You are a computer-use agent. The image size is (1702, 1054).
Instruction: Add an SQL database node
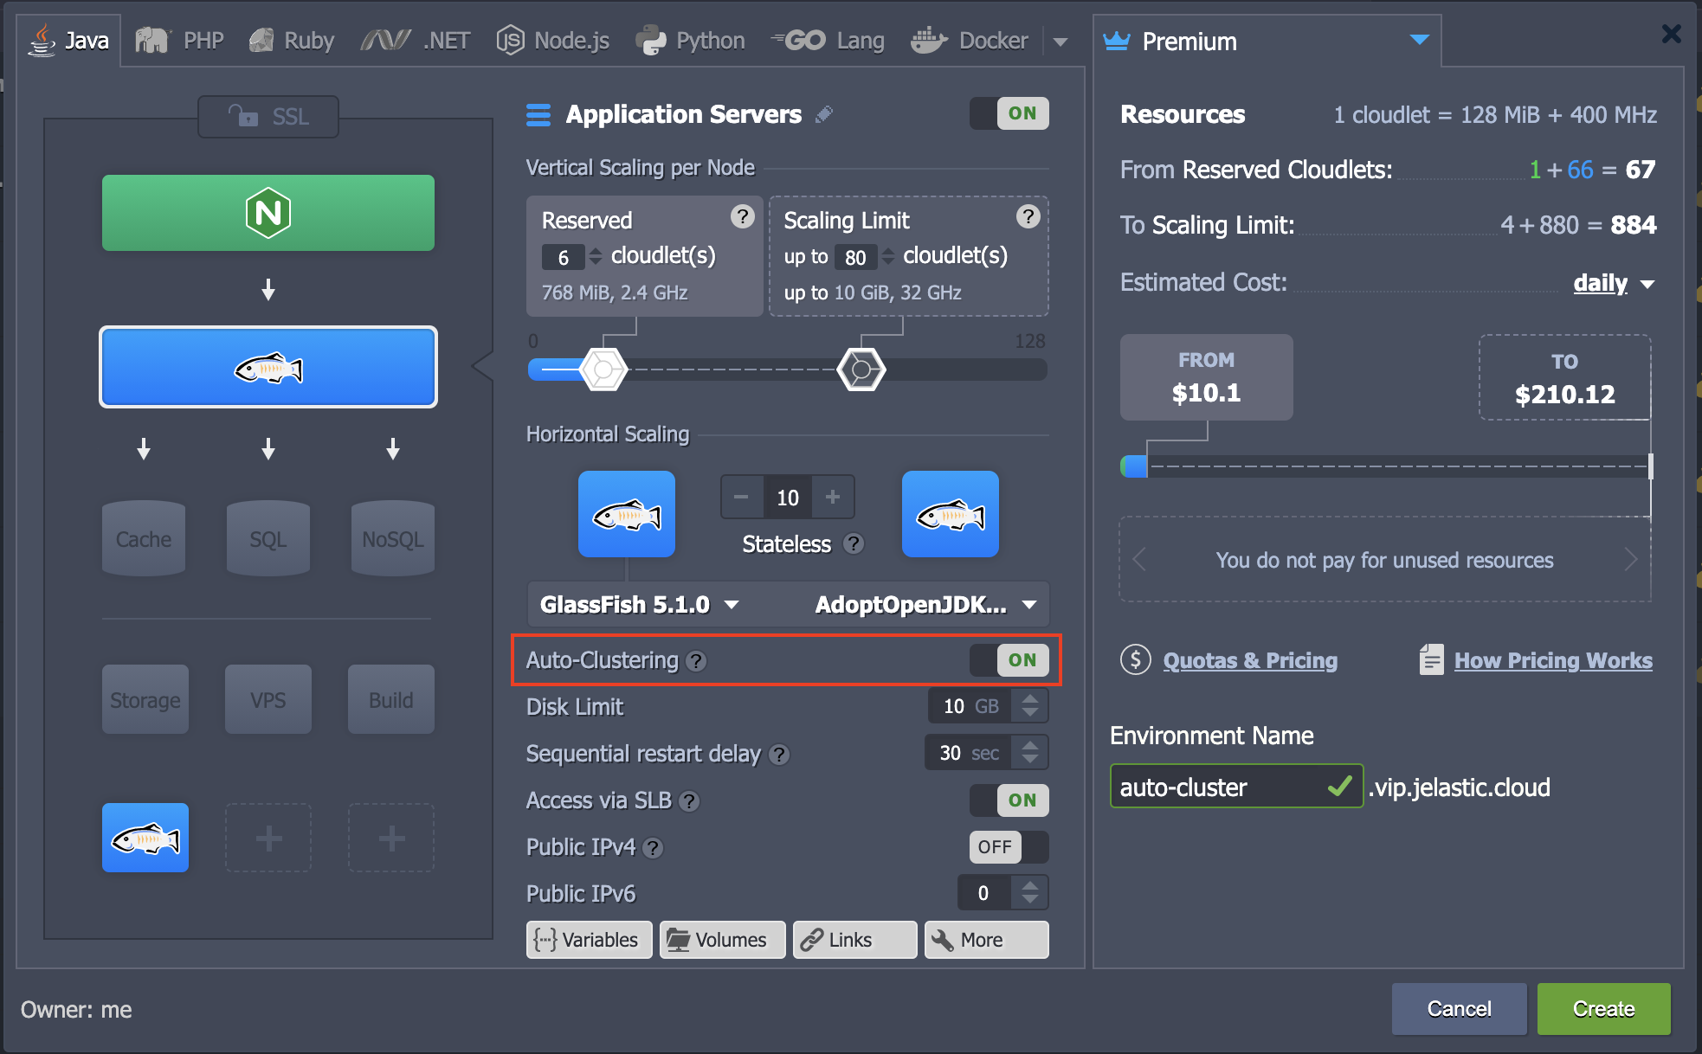click(268, 538)
